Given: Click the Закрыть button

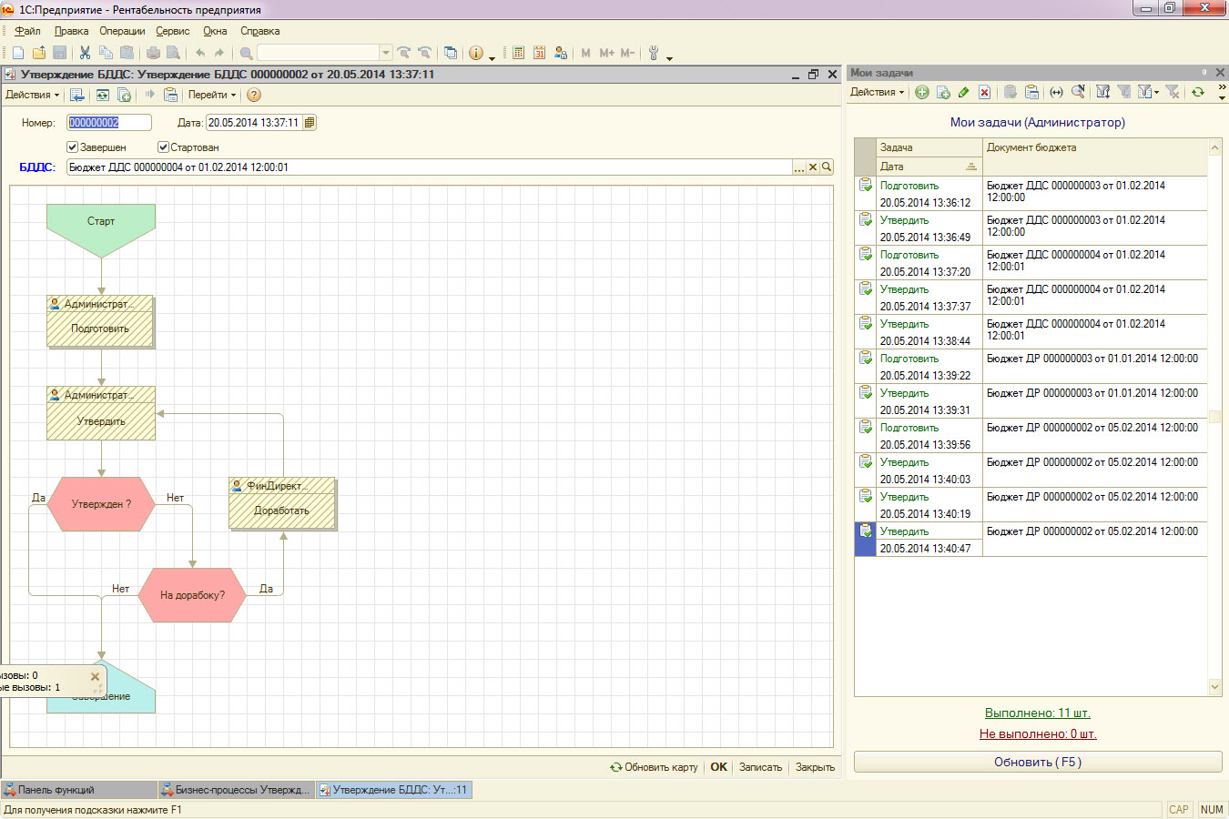Looking at the screenshot, I should pos(815,767).
